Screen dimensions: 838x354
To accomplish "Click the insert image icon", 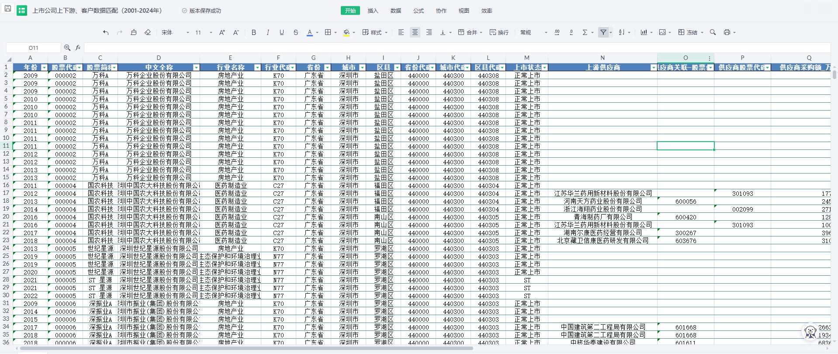I will [662, 32].
